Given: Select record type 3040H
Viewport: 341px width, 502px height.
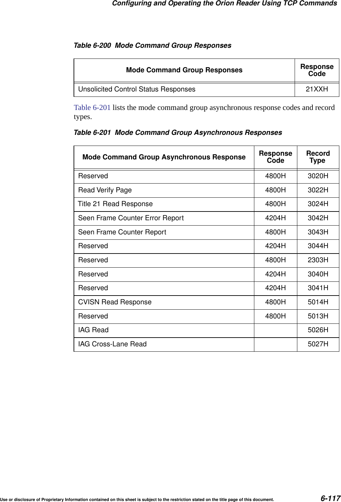Looking at the screenshot, I should pyautogui.click(x=318, y=274).
